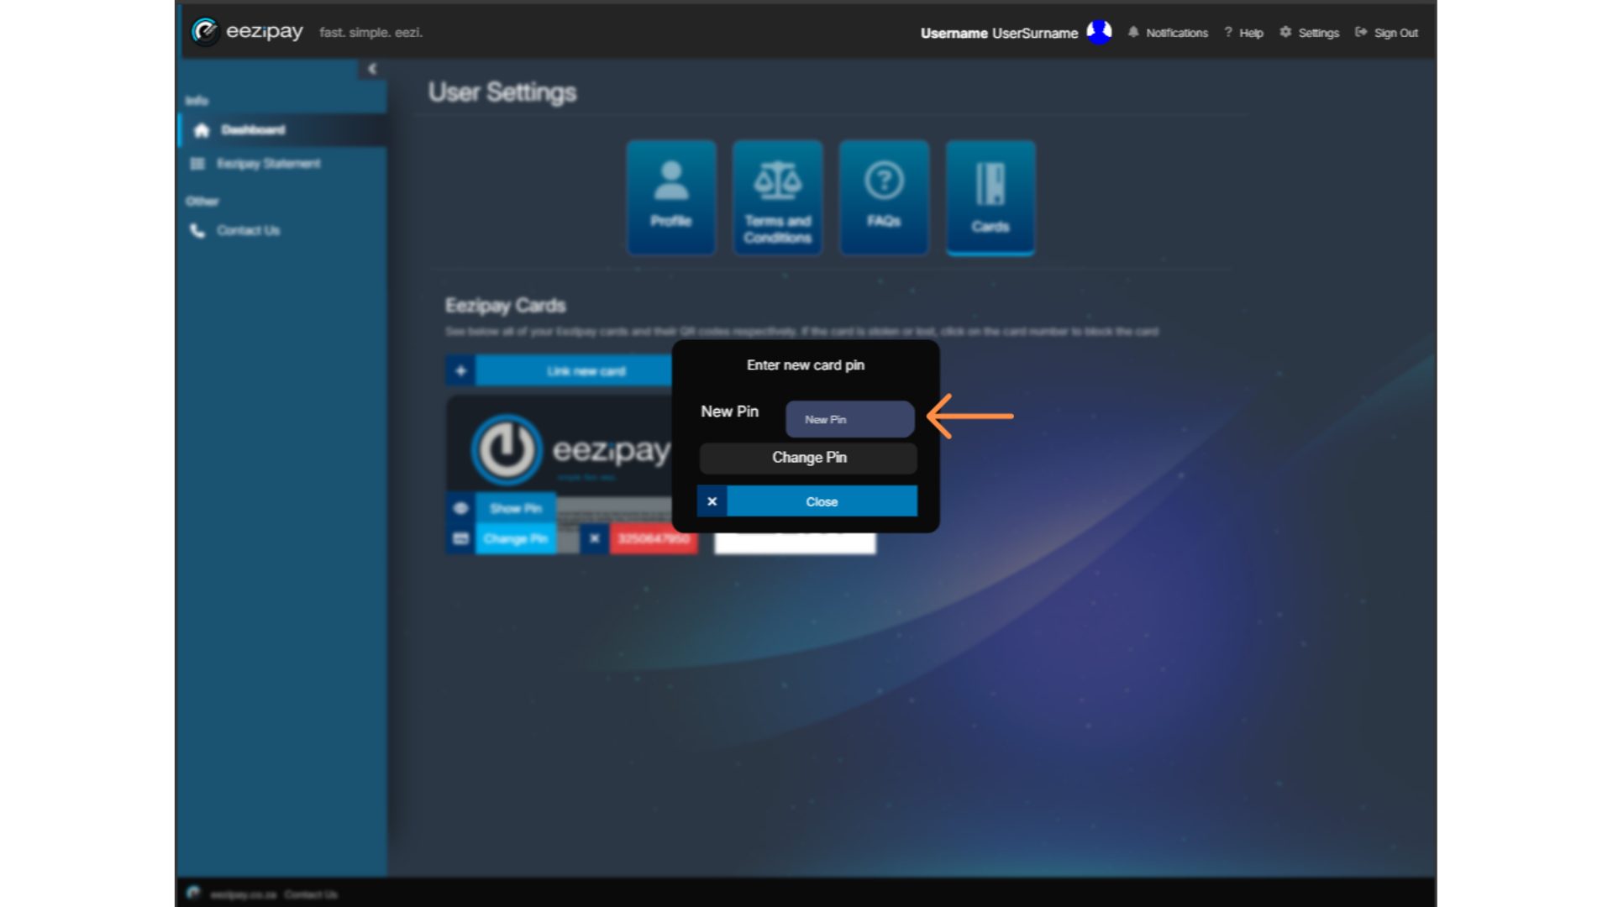Click the plus icon beside Link new card

[x=460, y=371]
